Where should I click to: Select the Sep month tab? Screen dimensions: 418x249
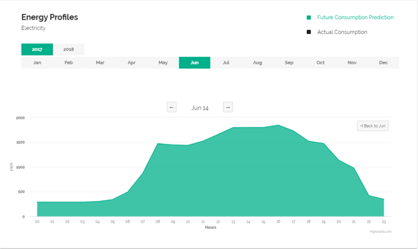pyautogui.click(x=289, y=62)
